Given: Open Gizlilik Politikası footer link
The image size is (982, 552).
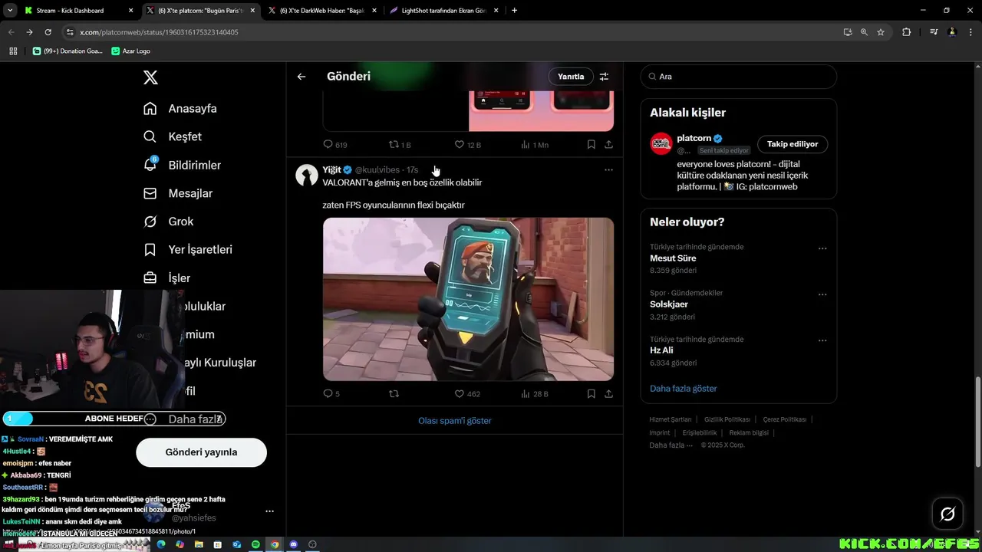Looking at the screenshot, I should pos(727,419).
